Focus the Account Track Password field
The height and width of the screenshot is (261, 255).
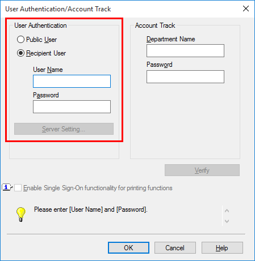[x=185, y=76]
